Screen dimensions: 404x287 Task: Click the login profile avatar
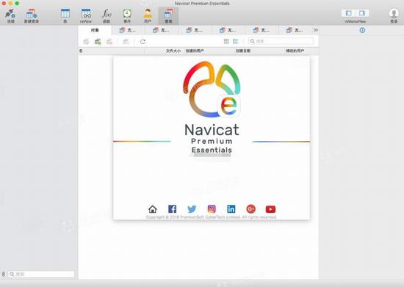[394, 13]
